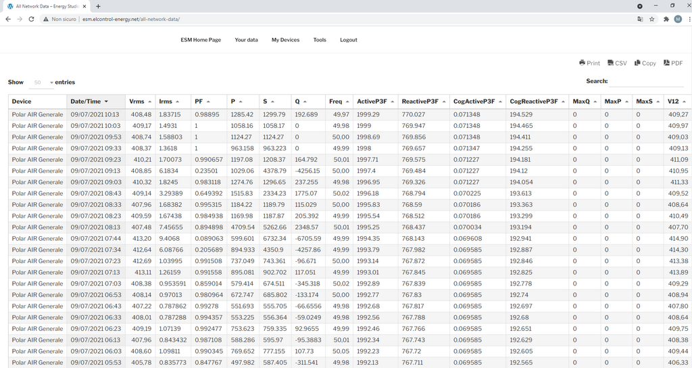This screenshot has width=692, height=368.
Task: Reload the page with refresh icon
Action: coord(31,19)
